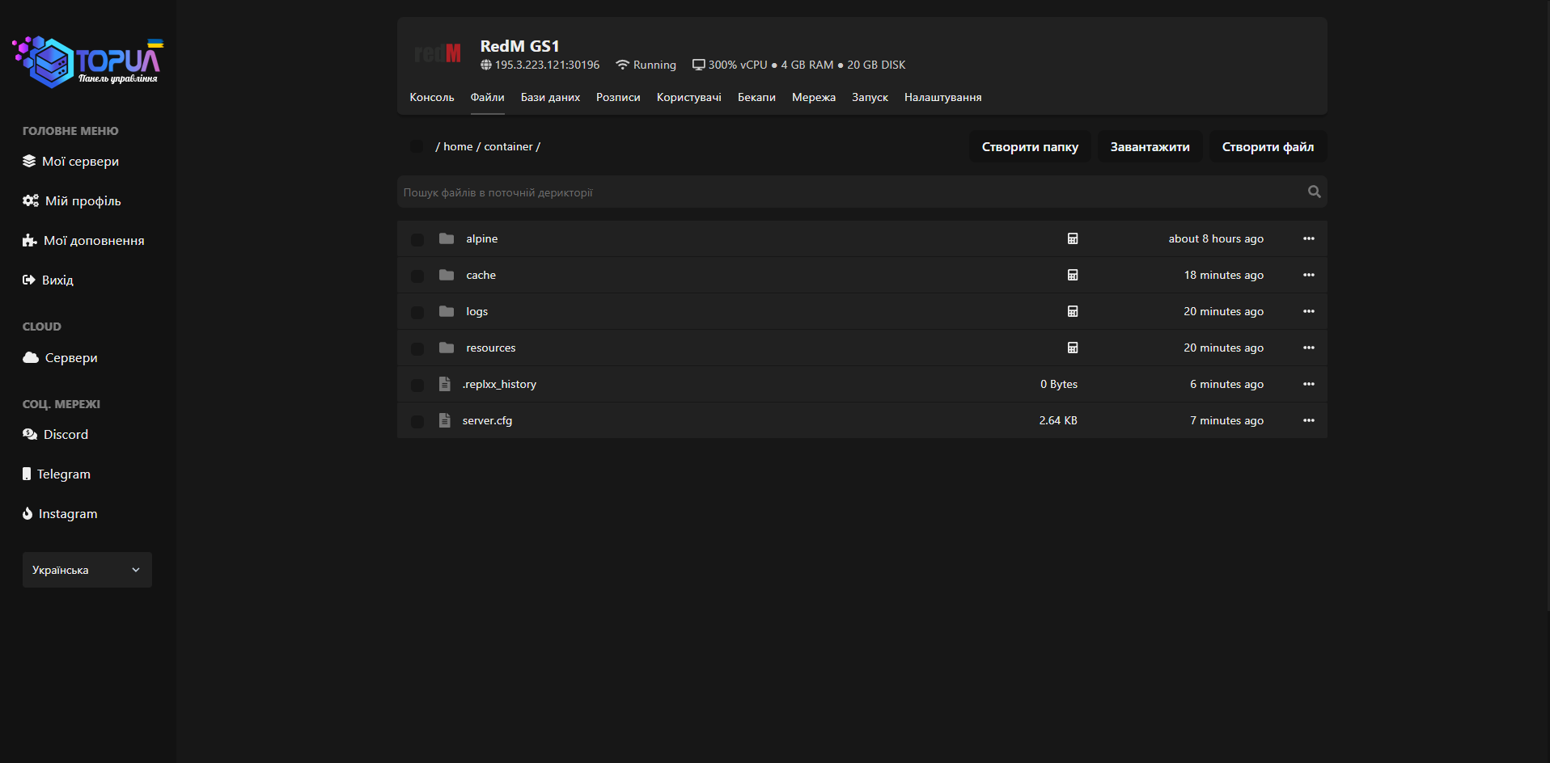Open the Українська language dropdown

[87, 570]
